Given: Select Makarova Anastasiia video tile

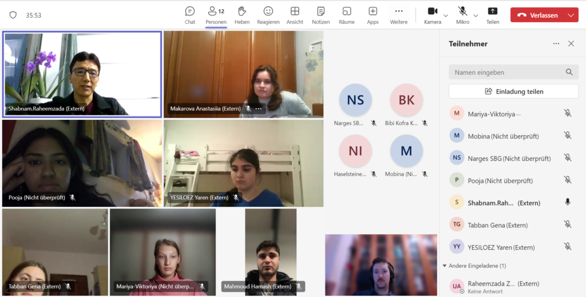Looking at the screenshot, I should click(x=243, y=74).
